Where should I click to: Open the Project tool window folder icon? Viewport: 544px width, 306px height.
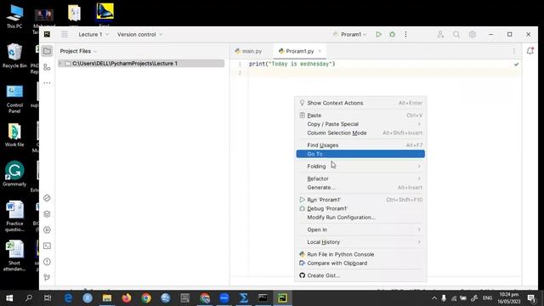pos(48,51)
